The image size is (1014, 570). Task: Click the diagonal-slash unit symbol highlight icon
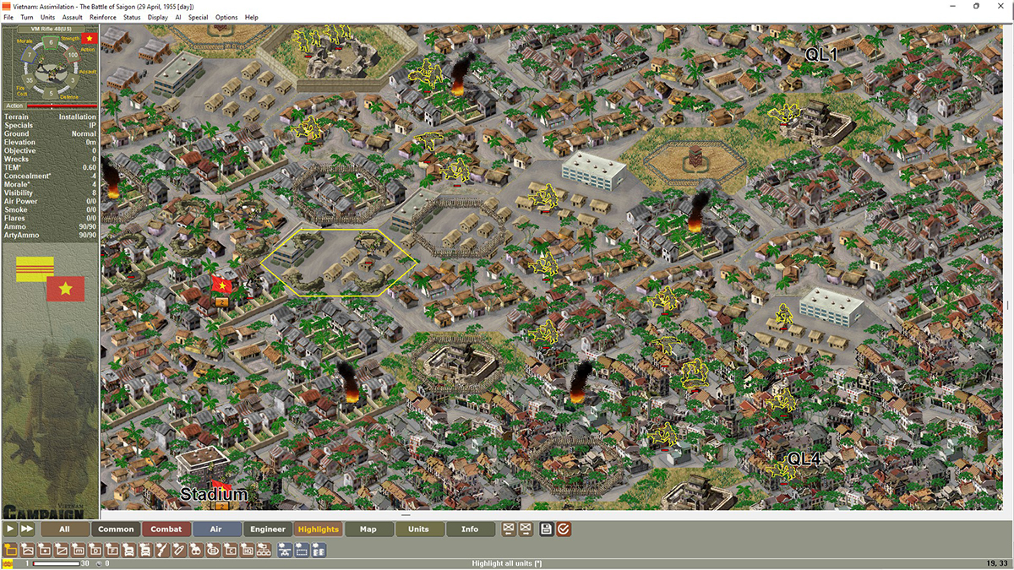coord(61,550)
